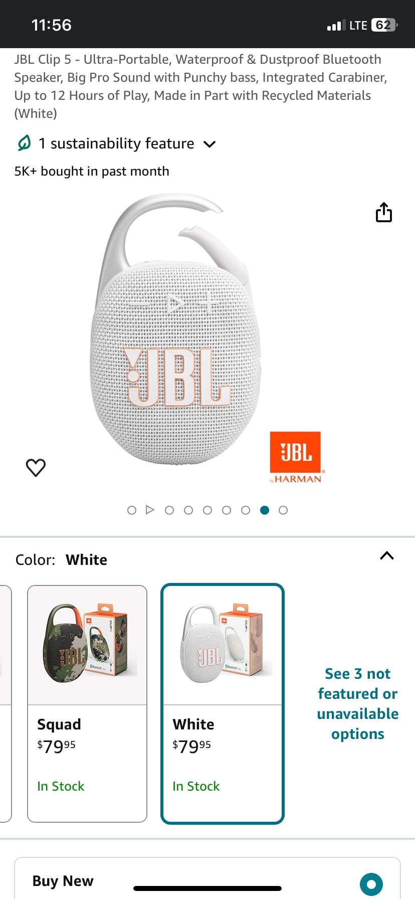The width and height of the screenshot is (415, 899).
Task: Open the partially hidden color option card
Action: pyautogui.click(x=5, y=704)
